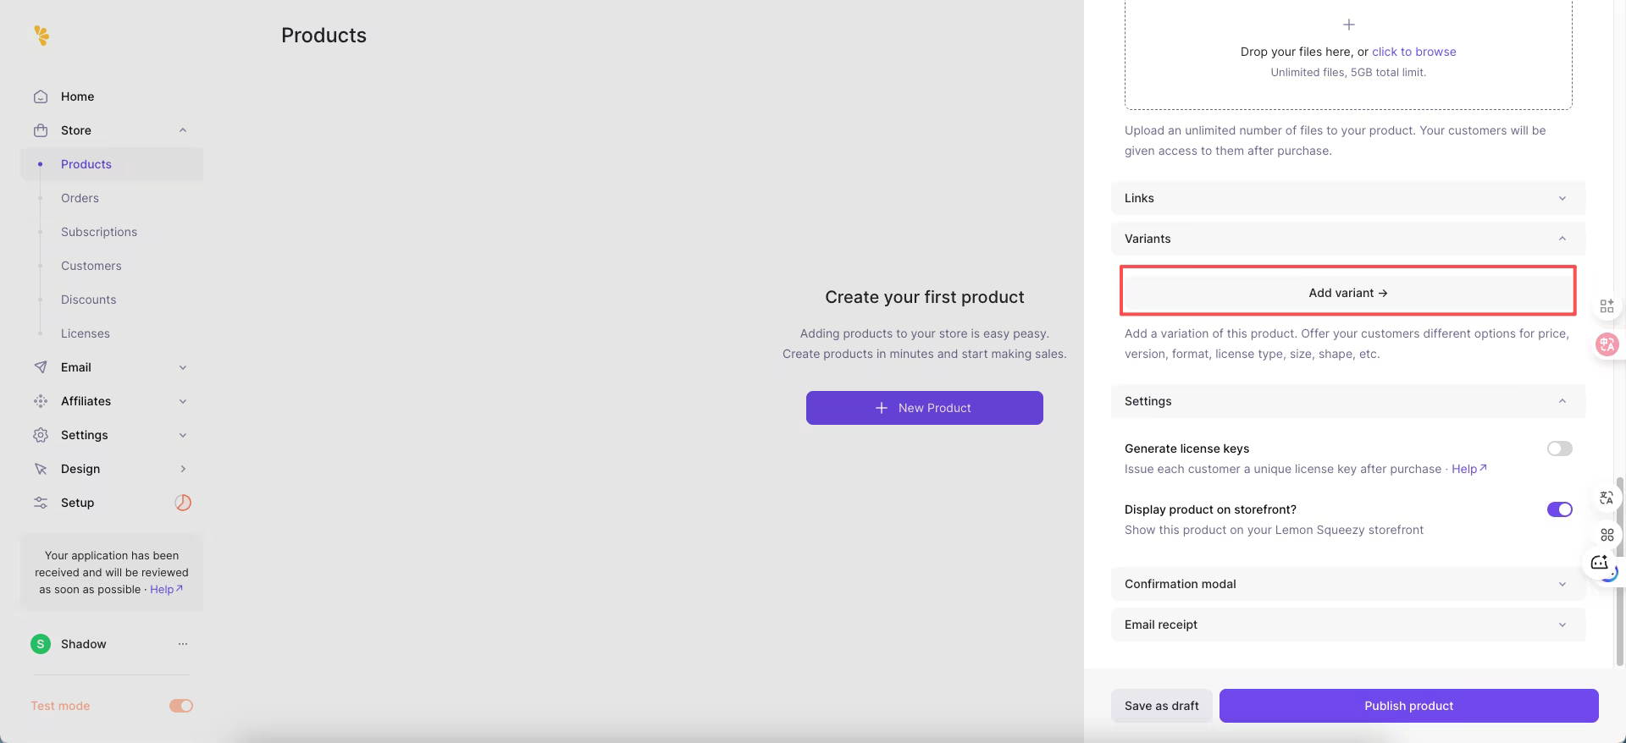Open the three-dots menu next to Shadow
1626x743 pixels.
click(x=183, y=644)
